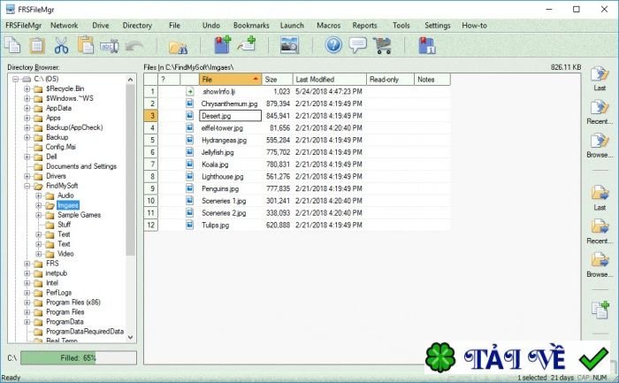The width and height of the screenshot is (619, 383).
Task: Expand the AppData folder node
Action: click(x=27, y=108)
